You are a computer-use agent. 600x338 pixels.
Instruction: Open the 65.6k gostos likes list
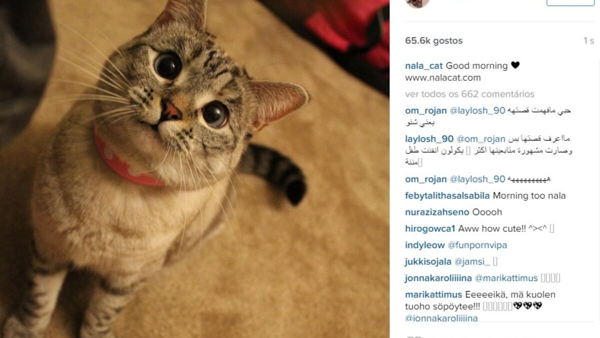click(x=434, y=41)
